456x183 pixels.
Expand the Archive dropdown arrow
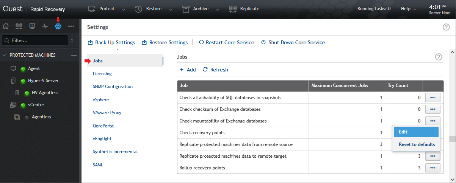(x=218, y=9)
